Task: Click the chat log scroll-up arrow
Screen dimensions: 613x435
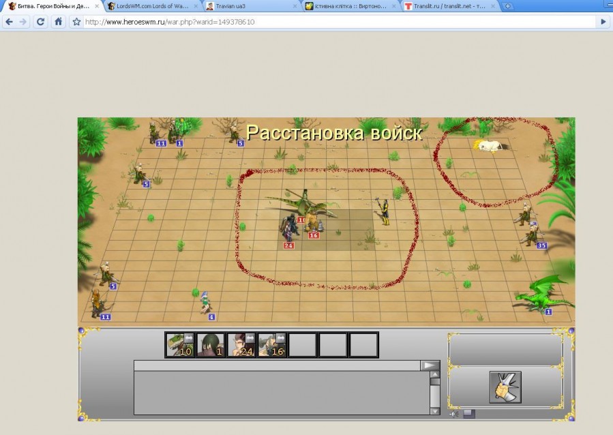Action: pyautogui.click(x=435, y=374)
